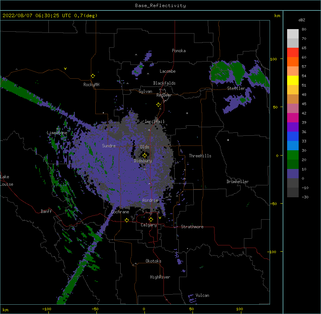Viewport: 321px width, 314px height.
Task: Click the Olds town label
Action: [x=144, y=147]
